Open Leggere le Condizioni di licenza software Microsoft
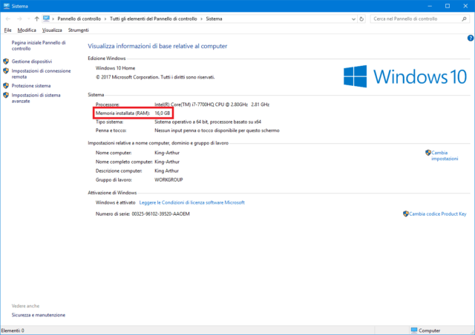The width and height of the screenshot is (475, 335). click(x=191, y=202)
